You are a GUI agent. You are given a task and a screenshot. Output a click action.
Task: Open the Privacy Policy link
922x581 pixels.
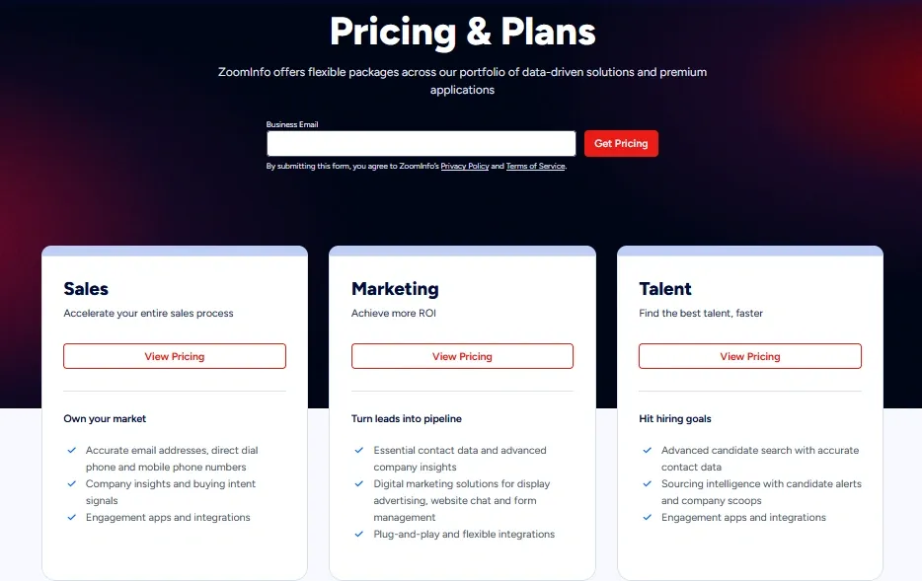coord(465,167)
